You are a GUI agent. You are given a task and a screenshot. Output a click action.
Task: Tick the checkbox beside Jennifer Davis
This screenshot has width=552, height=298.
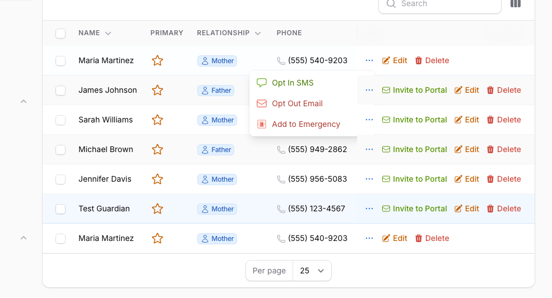61,179
